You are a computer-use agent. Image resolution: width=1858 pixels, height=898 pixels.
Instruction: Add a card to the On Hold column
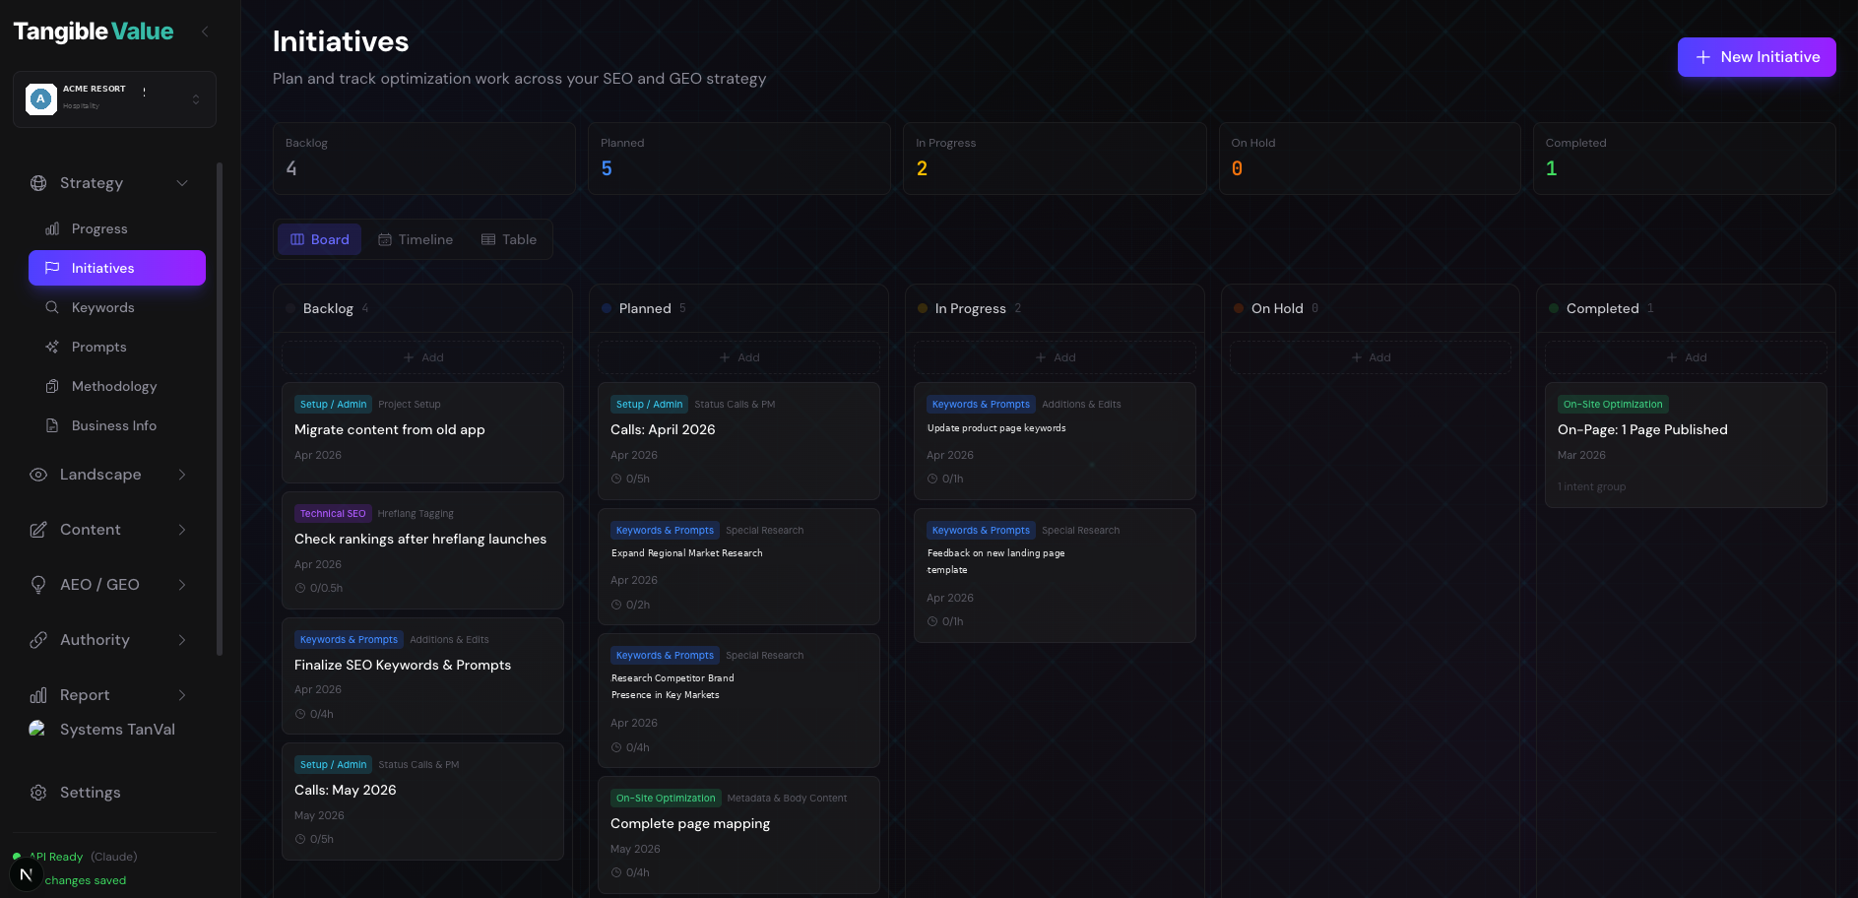tap(1371, 357)
